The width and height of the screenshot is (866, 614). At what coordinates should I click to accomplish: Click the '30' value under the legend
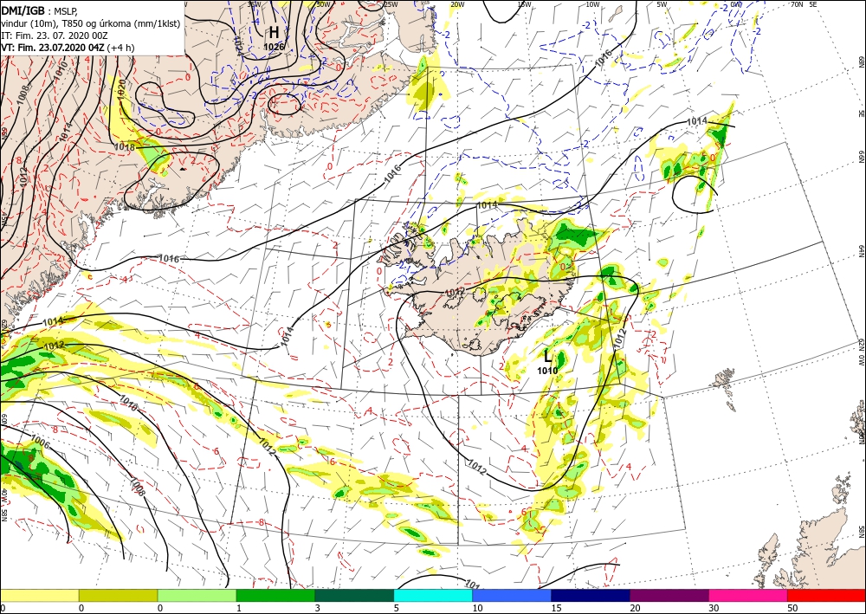pyautogui.click(x=714, y=608)
